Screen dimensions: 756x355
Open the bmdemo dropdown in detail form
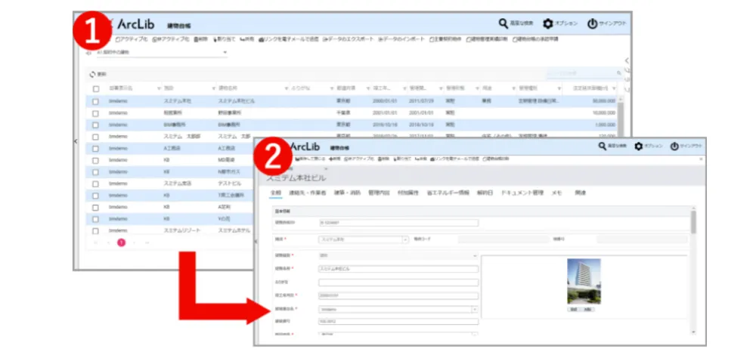coord(475,310)
